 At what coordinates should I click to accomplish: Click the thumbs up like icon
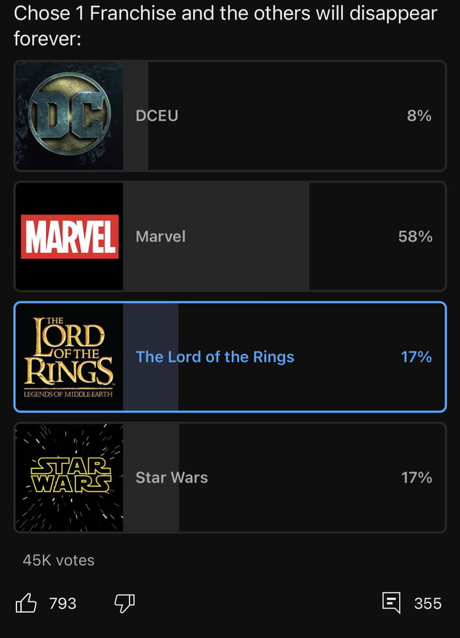(x=26, y=603)
